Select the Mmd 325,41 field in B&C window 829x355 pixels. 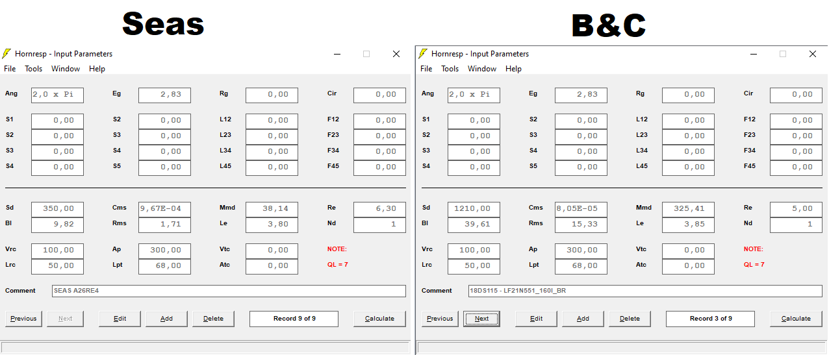click(688, 209)
